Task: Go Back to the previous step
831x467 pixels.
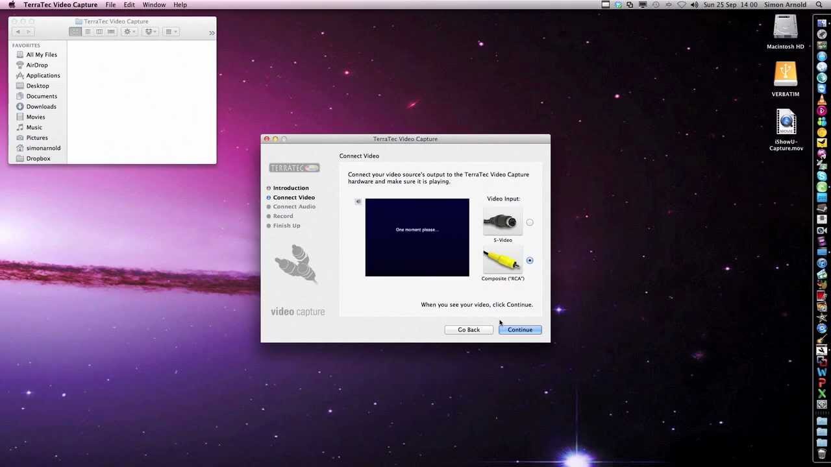Action: click(469, 329)
